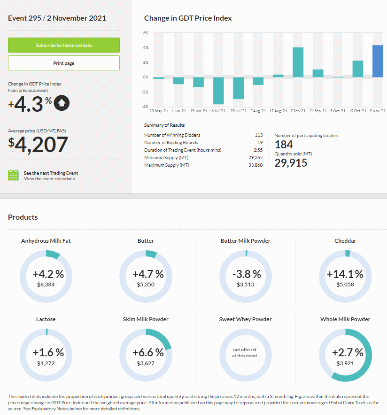The height and width of the screenshot is (415, 387).
Task: Click the Skim Milk Powder heading
Action: tap(146, 319)
